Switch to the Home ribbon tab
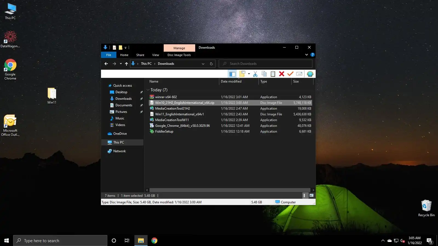Image resolution: width=438 pixels, height=246 pixels. click(x=124, y=55)
